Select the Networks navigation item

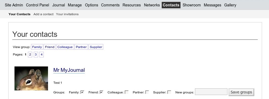[x=152, y=5]
